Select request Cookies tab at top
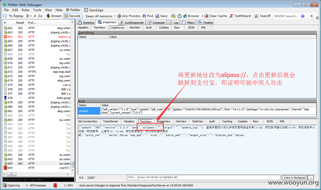Image resolution: width=321 pixels, height=190 pixels. [164, 28]
